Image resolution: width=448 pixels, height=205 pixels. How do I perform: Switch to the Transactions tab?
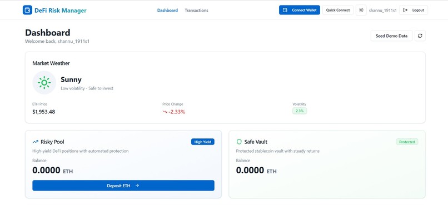coord(196,11)
